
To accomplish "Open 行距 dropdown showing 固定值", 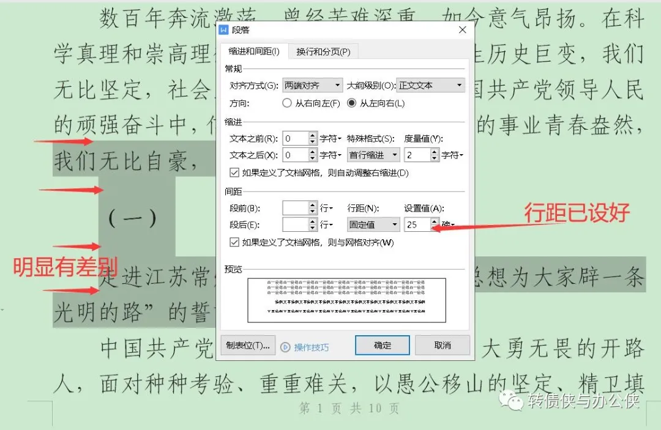I will tap(373, 224).
